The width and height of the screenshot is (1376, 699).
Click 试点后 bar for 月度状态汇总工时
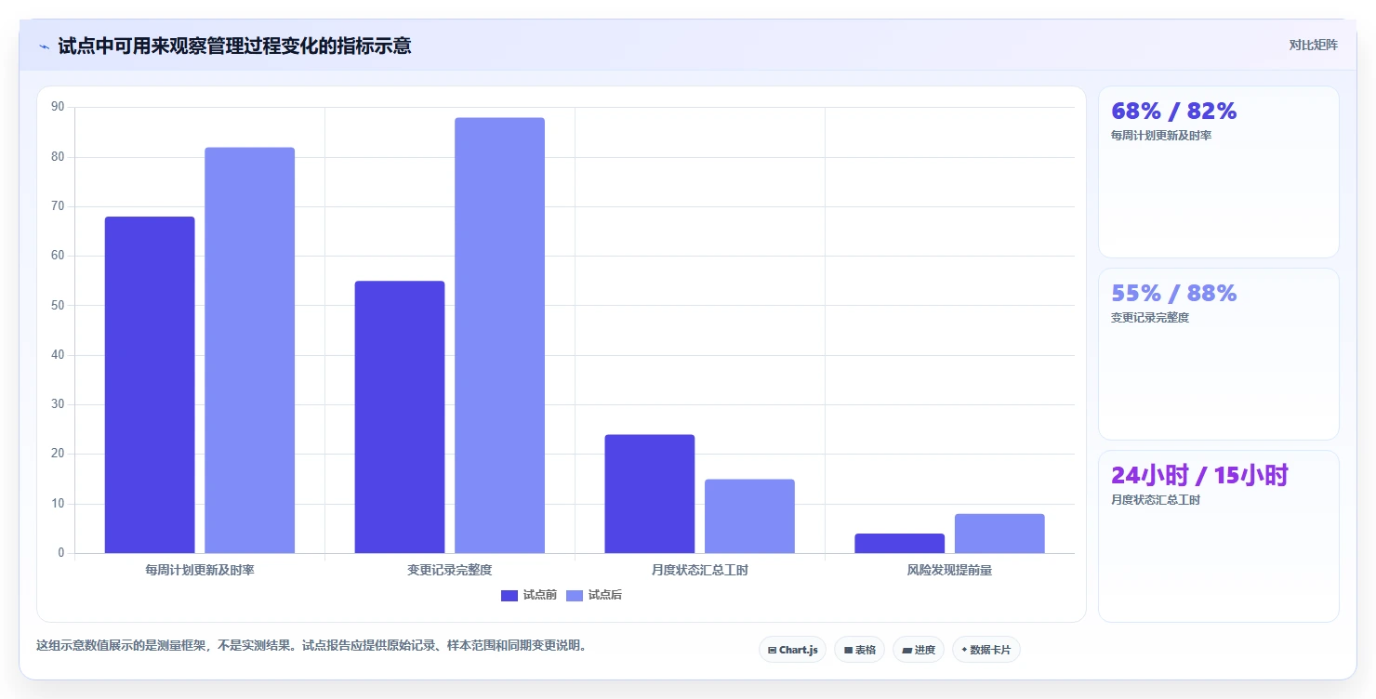coord(750,516)
